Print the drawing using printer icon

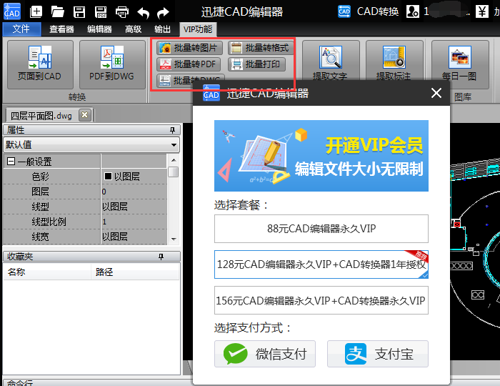coord(122,12)
